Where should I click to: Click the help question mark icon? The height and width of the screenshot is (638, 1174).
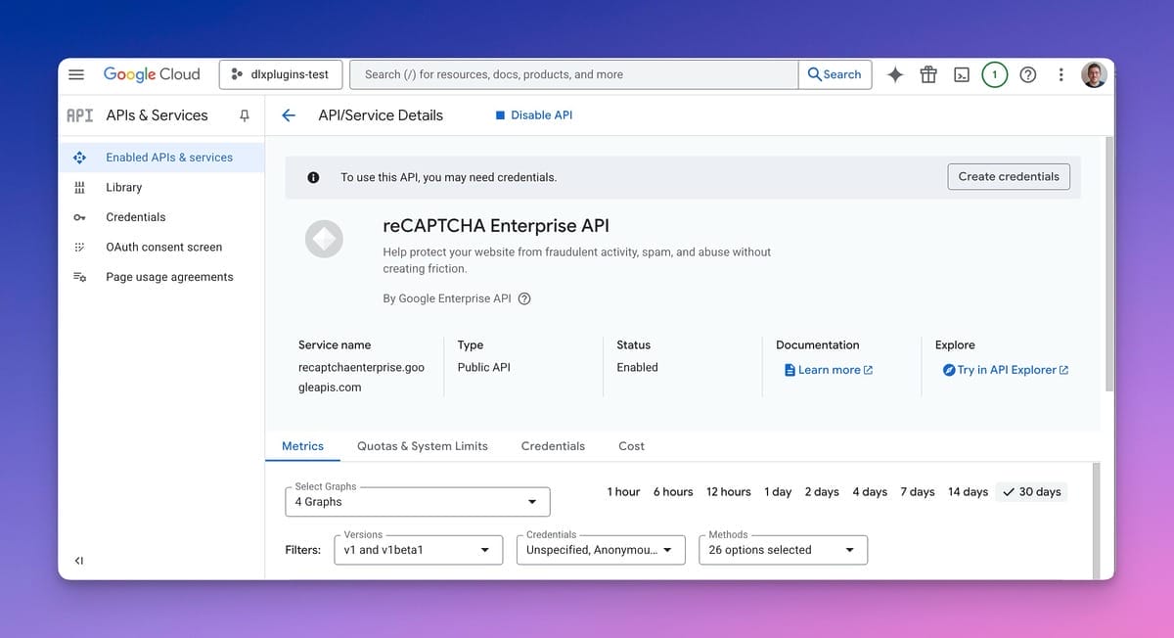[1027, 73]
